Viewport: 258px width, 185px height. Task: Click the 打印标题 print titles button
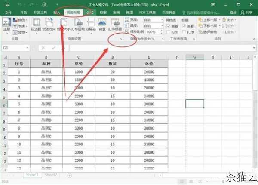pyautogui.click(x=115, y=25)
